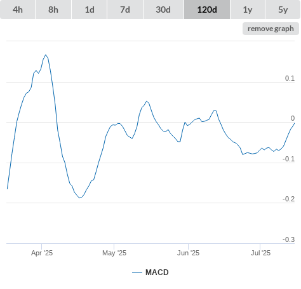
Task: Show the 1y time range
Action: point(248,10)
